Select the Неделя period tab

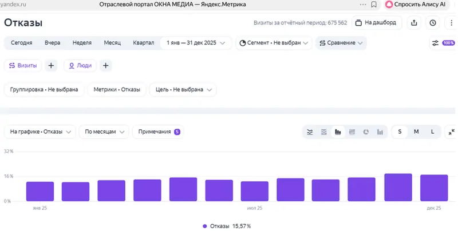coord(82,42)
